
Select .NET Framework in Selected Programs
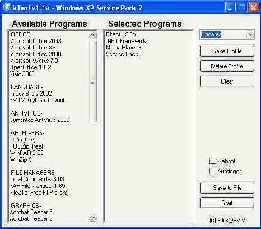tap(126, 41)
